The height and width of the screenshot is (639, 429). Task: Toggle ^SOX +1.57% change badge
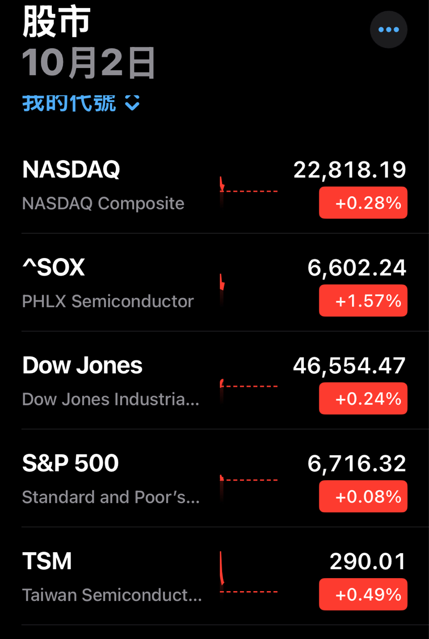(x=363, y=301)
